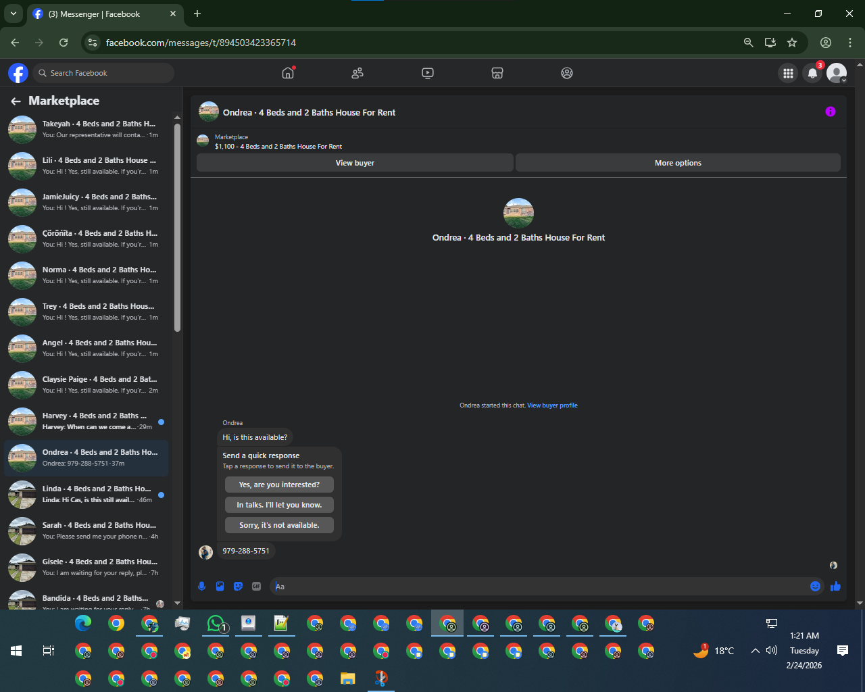Image resolution: width=865 pixels, height=692 pixels.
Task: Click the message input field
Action: pos(541,587)
